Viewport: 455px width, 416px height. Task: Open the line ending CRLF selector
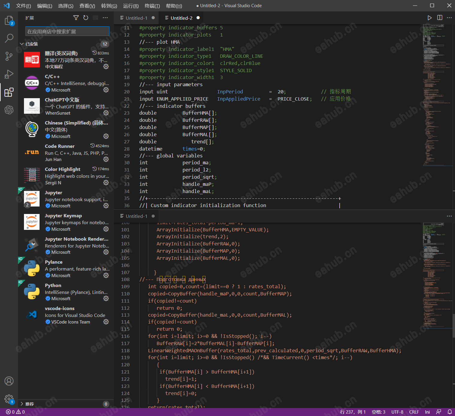[x=414, y=412]
